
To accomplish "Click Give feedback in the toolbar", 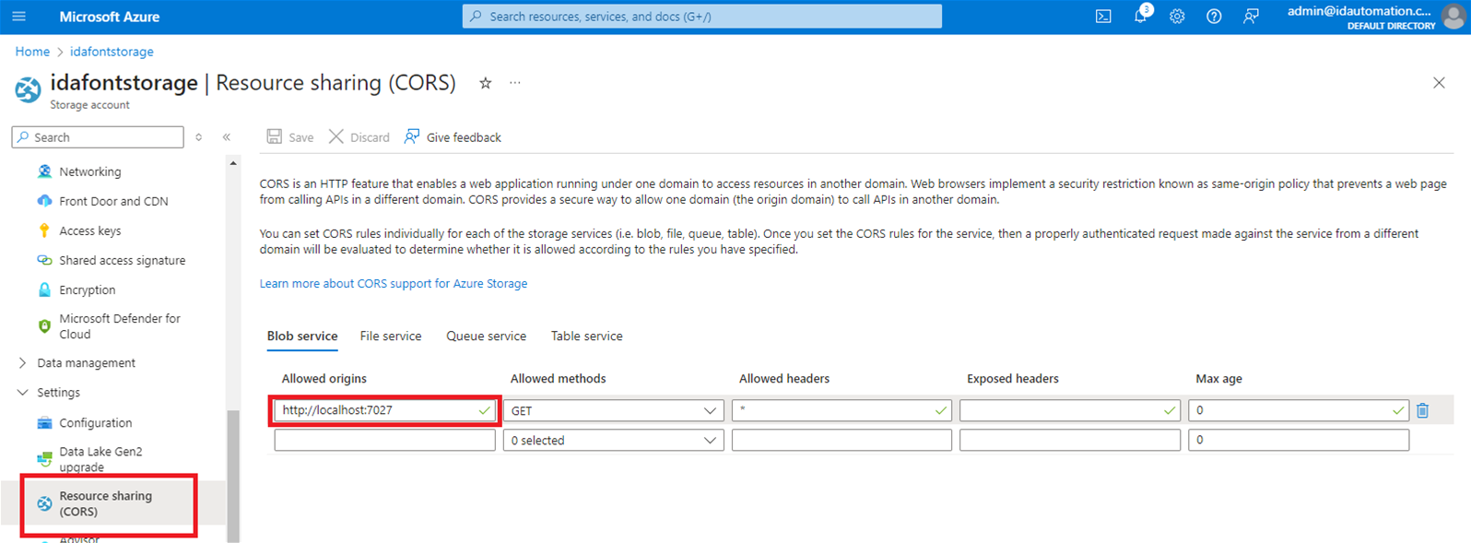I will [x=453, y=137].
